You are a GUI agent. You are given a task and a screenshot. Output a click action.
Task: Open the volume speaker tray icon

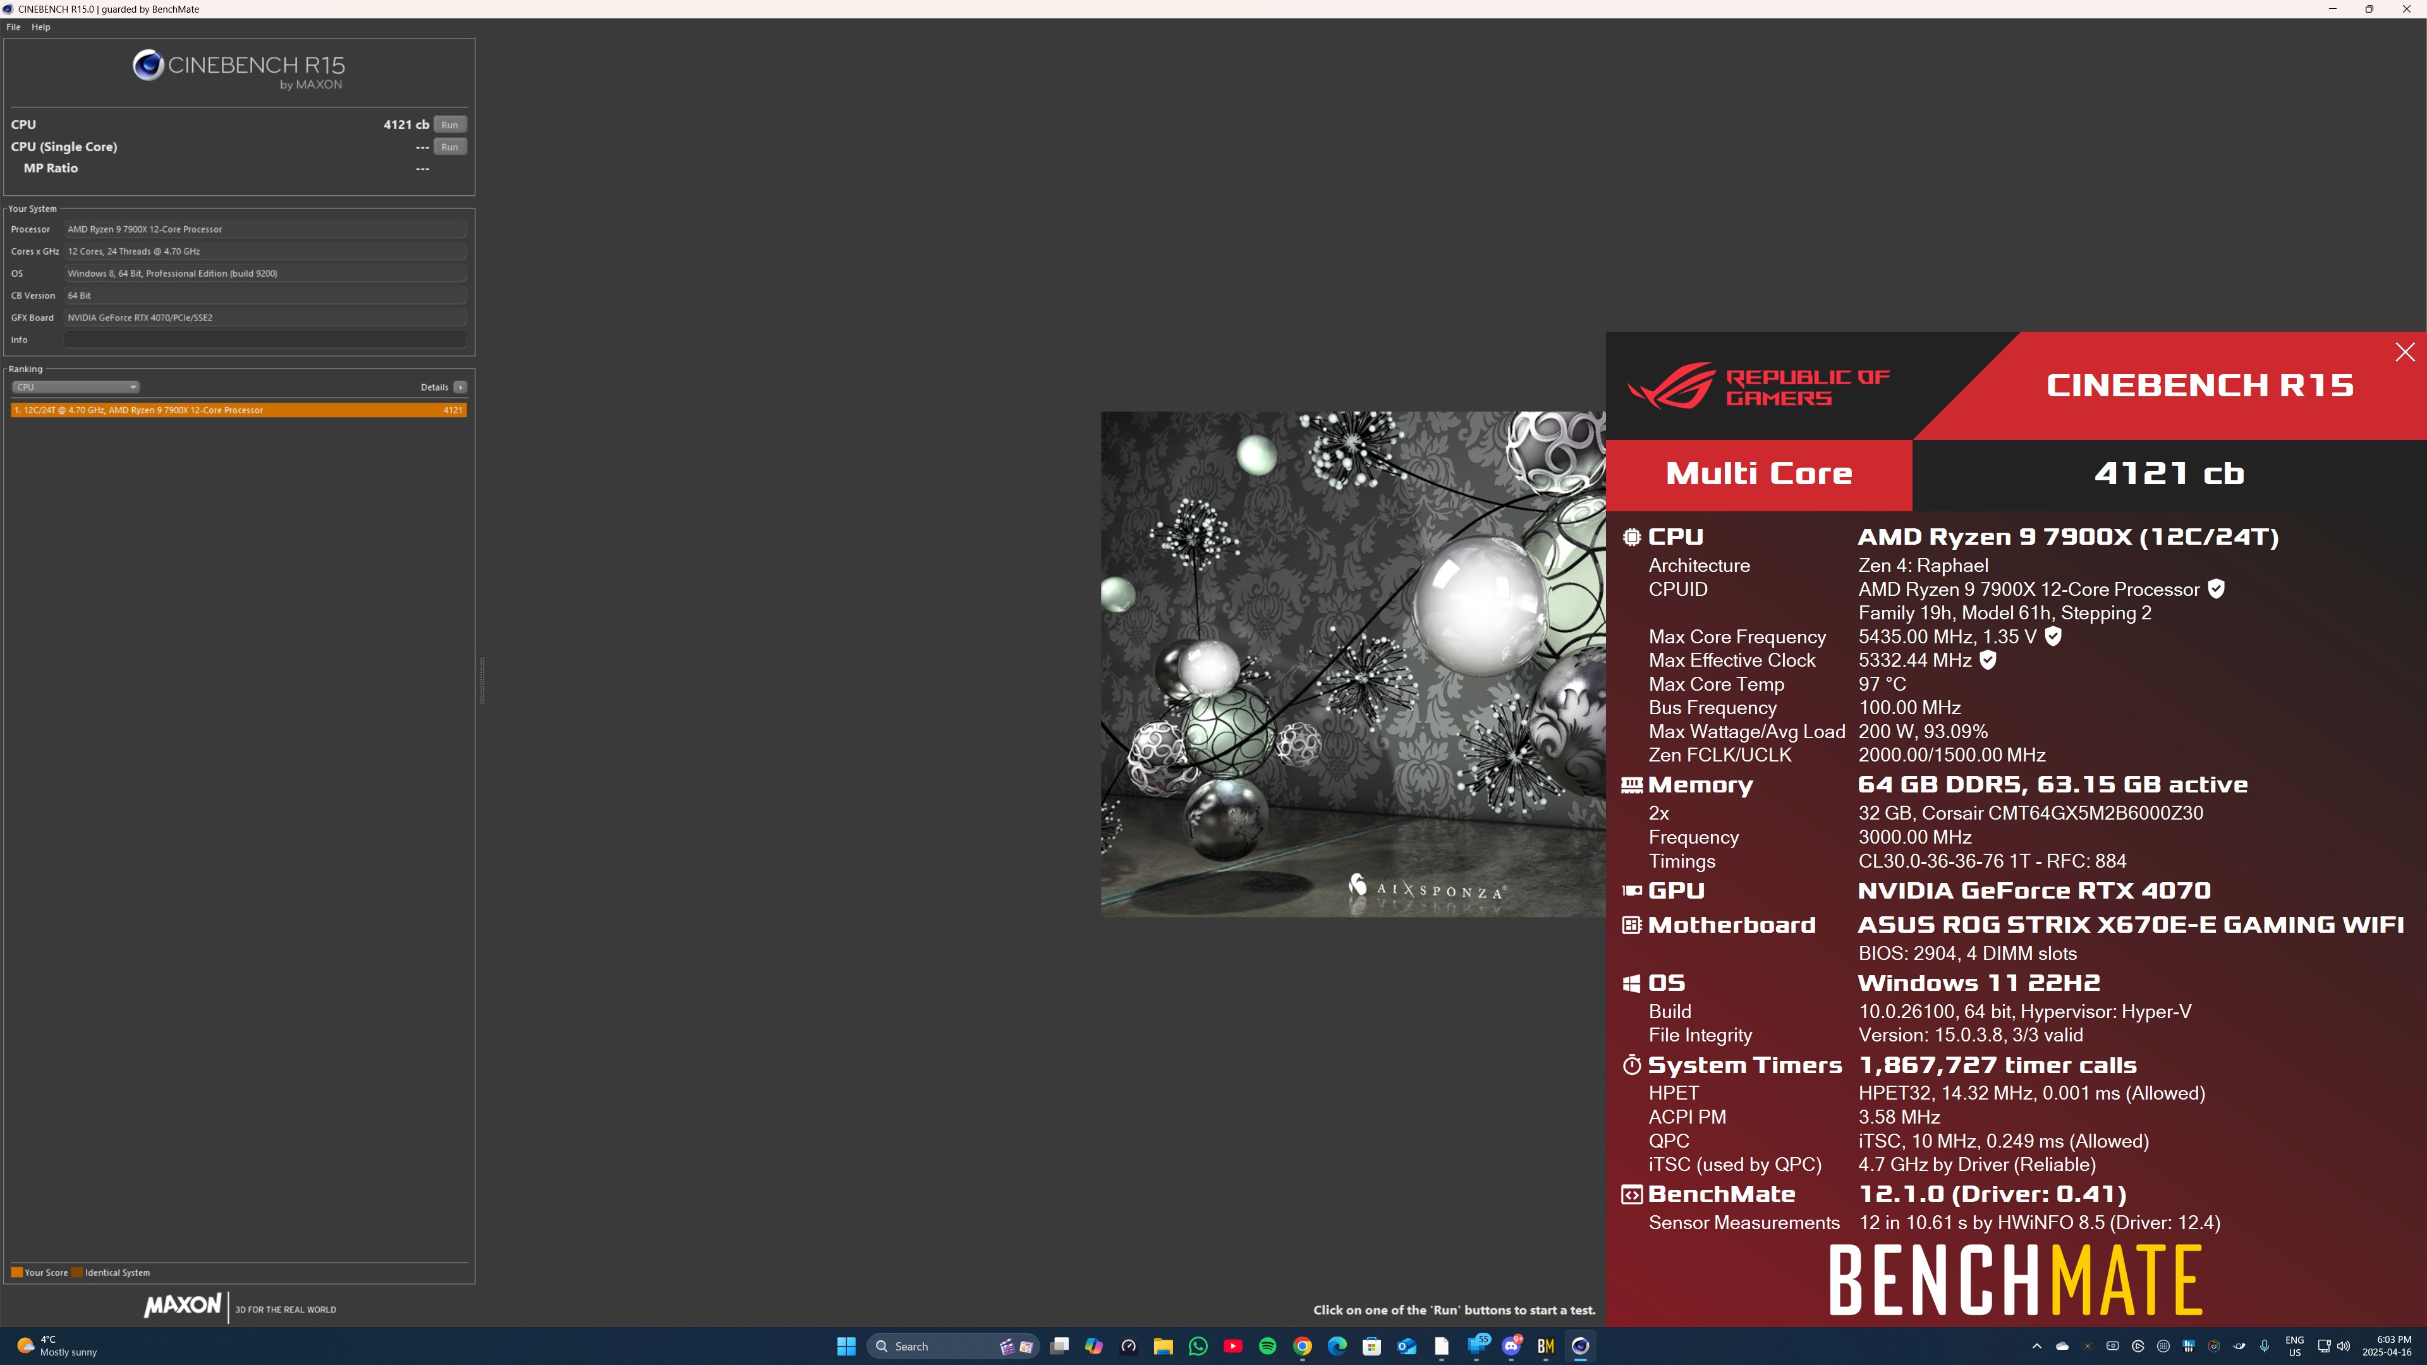[x=2343, y=1346]
